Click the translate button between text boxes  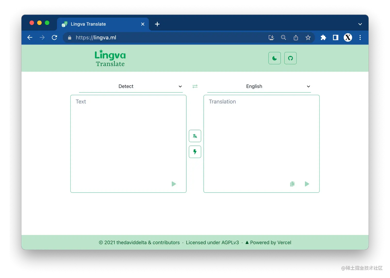pyautogui.click(x=195, y=136)
